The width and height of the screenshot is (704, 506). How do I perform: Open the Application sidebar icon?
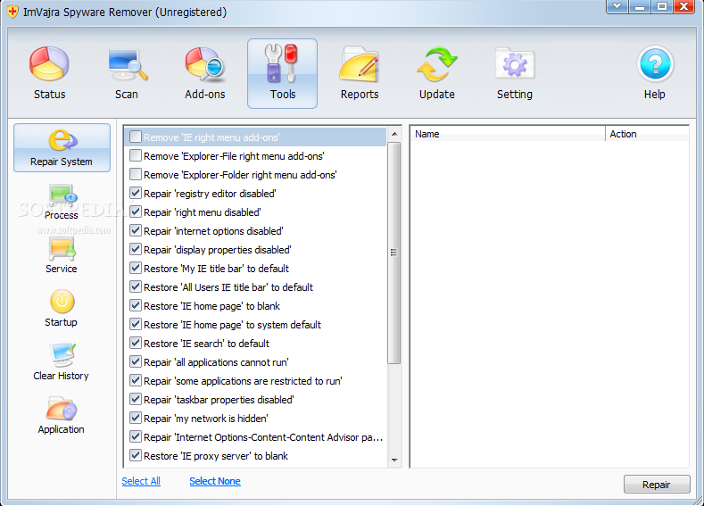(x=61, y=408)
